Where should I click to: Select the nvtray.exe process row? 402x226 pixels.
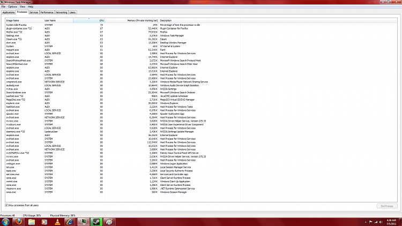point(123,89)
